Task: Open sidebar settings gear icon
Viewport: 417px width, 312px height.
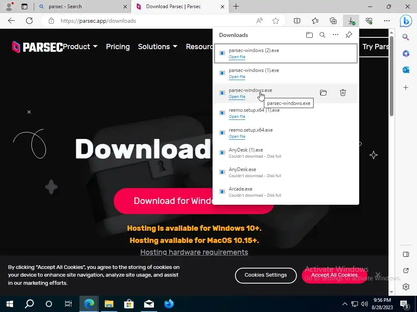Action: tap(406, 287)
